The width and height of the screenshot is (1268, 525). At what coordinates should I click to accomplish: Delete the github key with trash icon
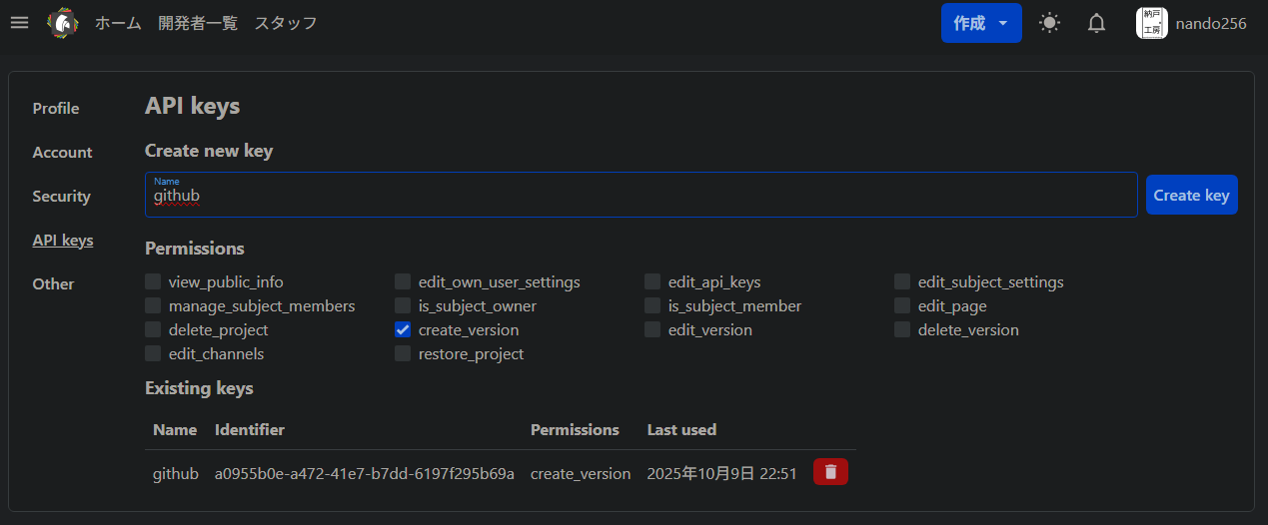tap(830, 472)
